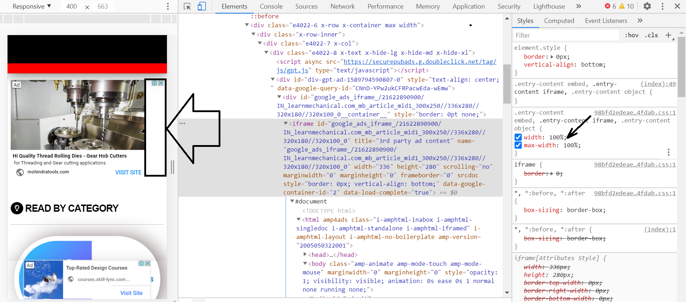
Task: Switch to the Security tab
Action: pos(509,6)
